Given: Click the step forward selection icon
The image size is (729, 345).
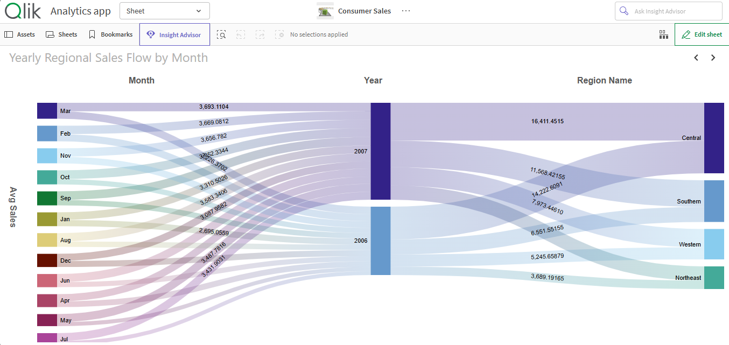Looking at the screenshot, I should pos(260,34).
